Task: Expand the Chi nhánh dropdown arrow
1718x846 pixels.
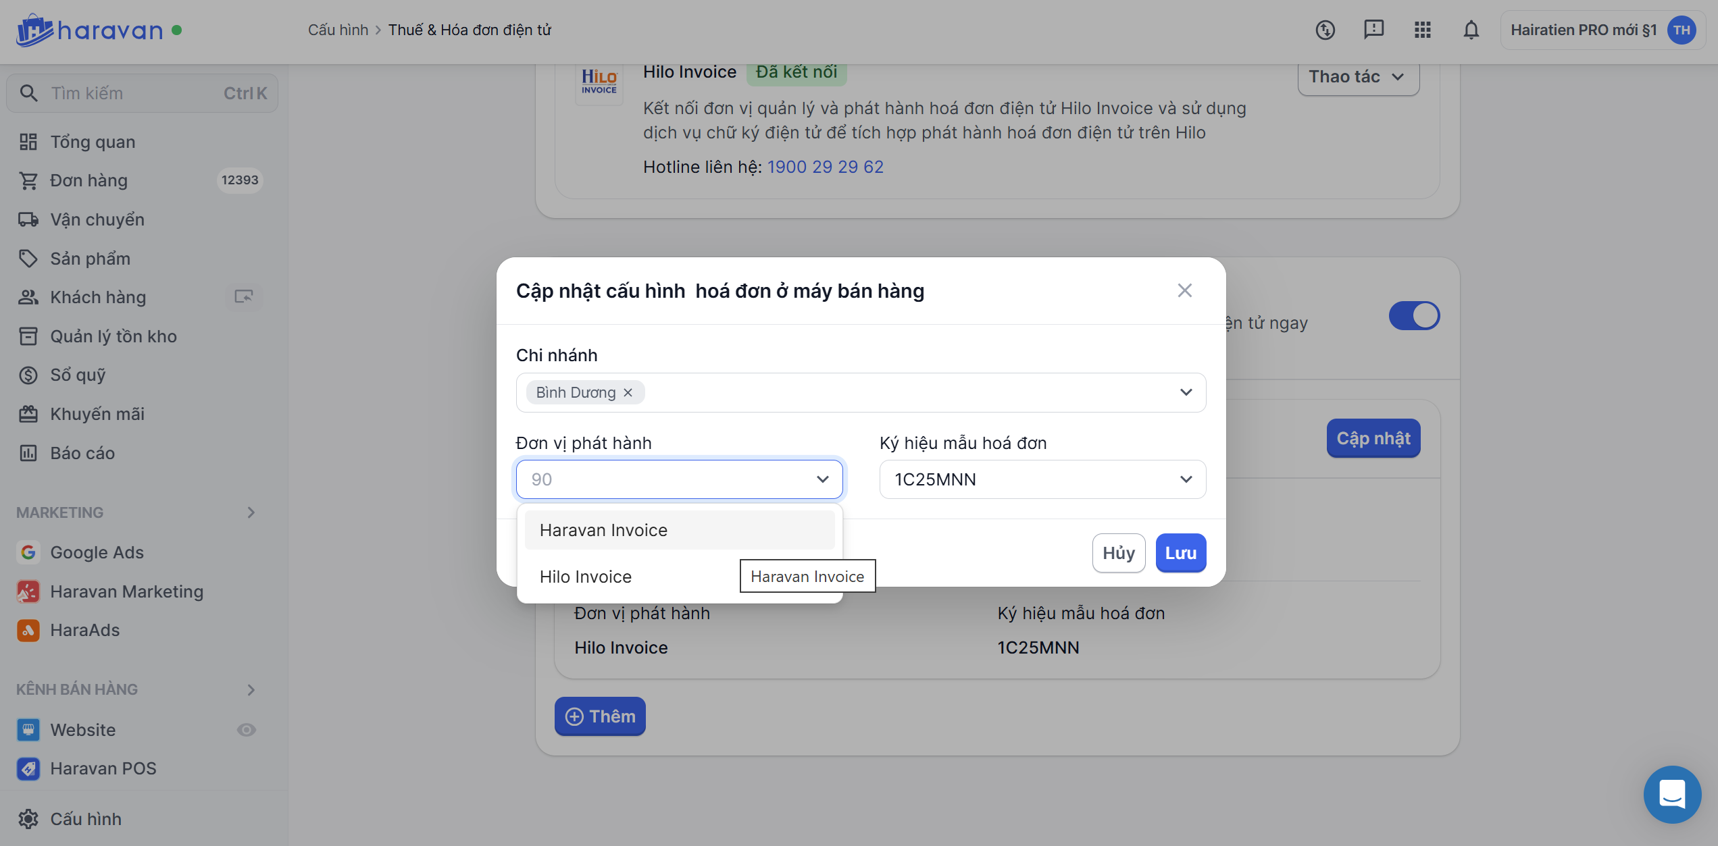Action: point(1186,392)
